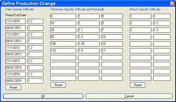Select the thickness field containing 100

click(63, 44)
